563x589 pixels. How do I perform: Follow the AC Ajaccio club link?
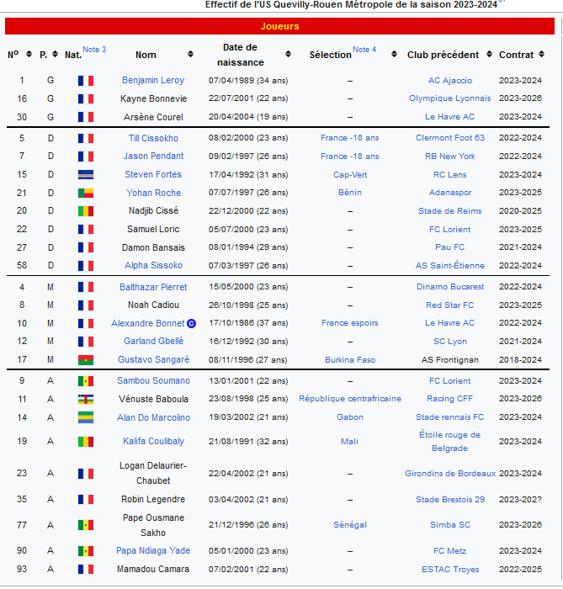click(x=450, y=81)
